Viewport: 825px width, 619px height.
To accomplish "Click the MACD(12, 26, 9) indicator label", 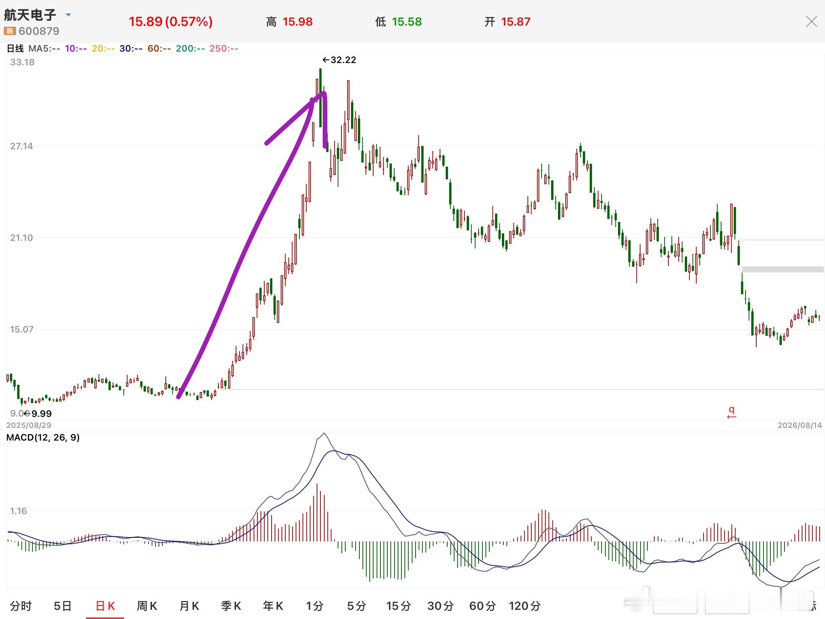I will (x=43, y=437).
